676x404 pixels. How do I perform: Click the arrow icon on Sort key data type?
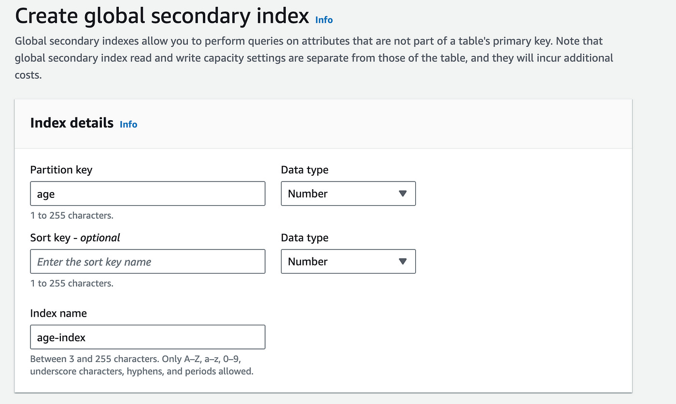(403, 262)
